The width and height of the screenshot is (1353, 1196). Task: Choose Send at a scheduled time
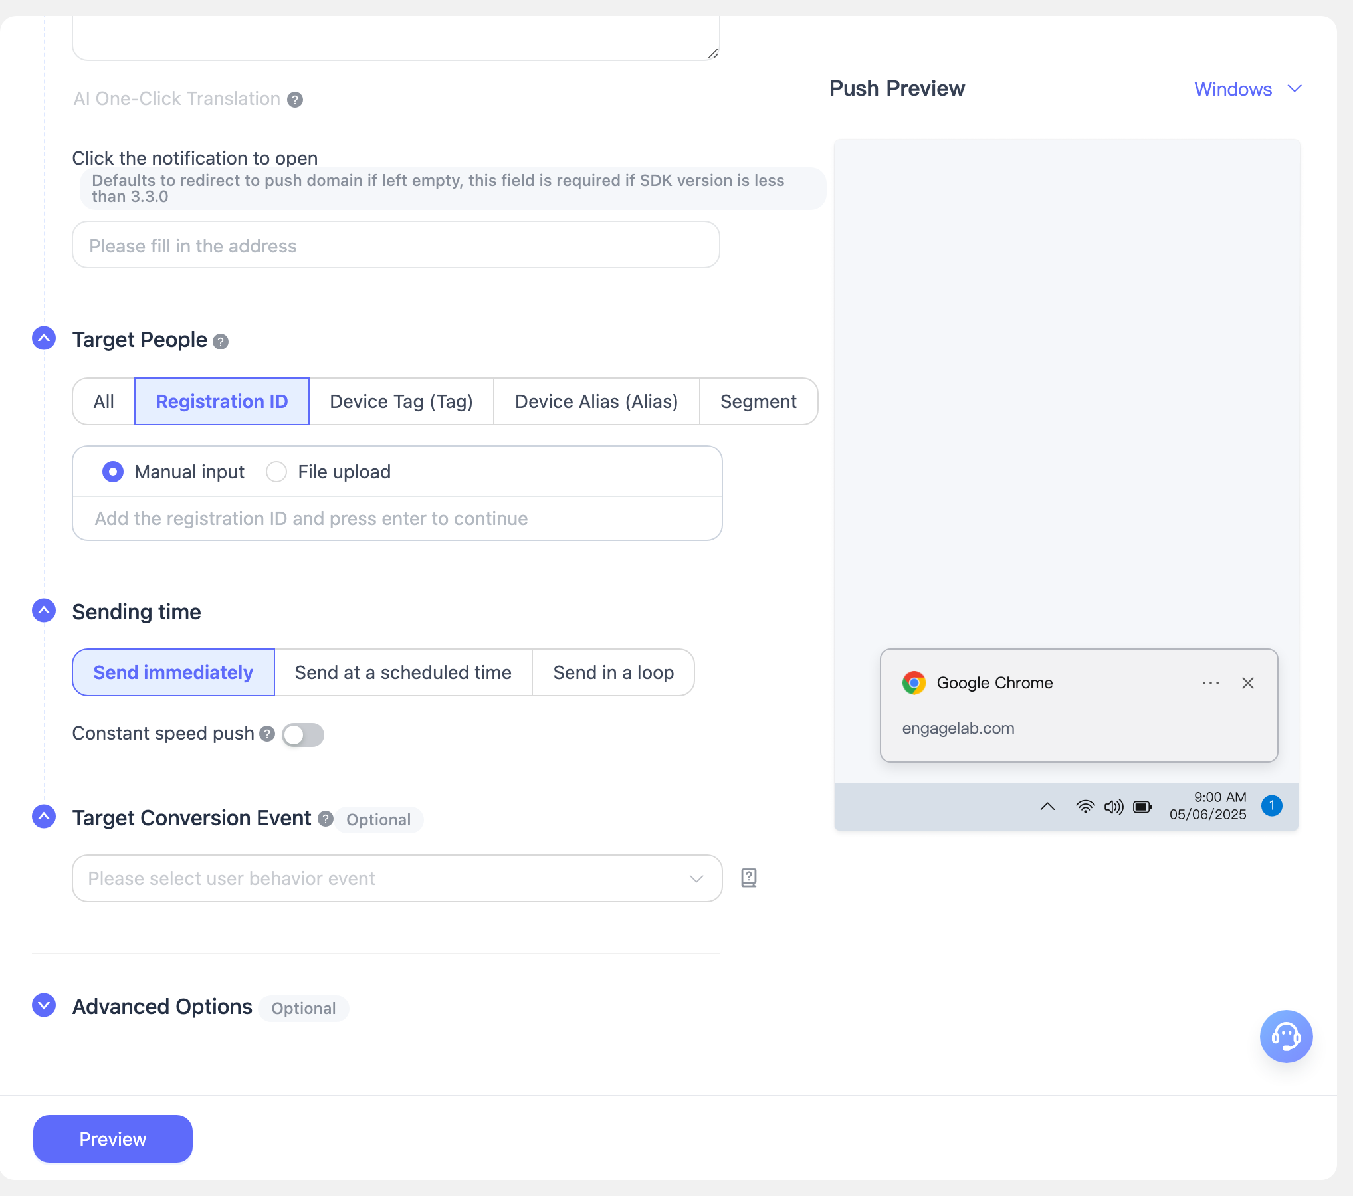point(403,672)
